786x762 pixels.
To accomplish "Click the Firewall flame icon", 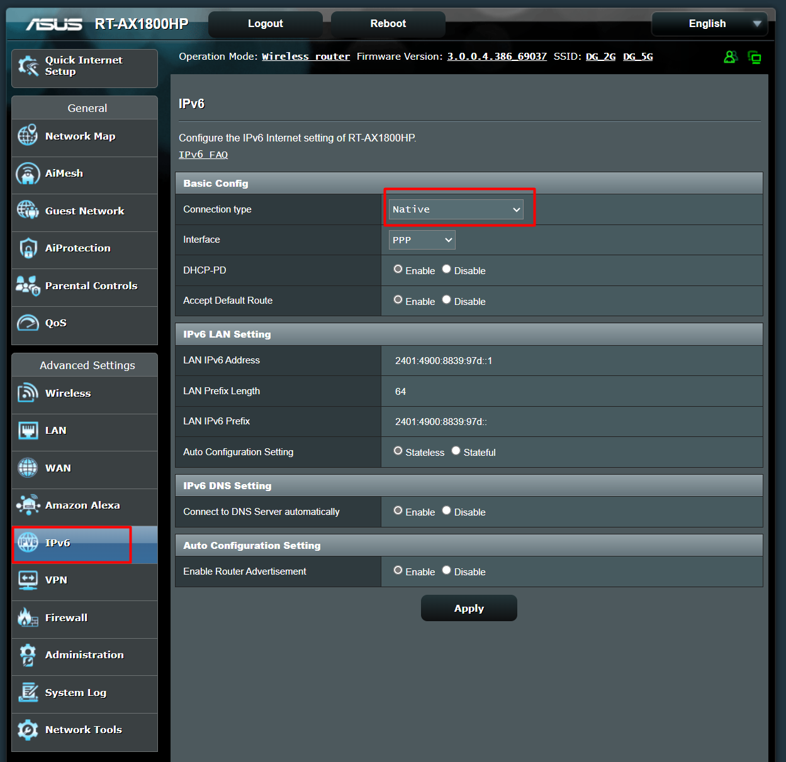I will 28,617.
